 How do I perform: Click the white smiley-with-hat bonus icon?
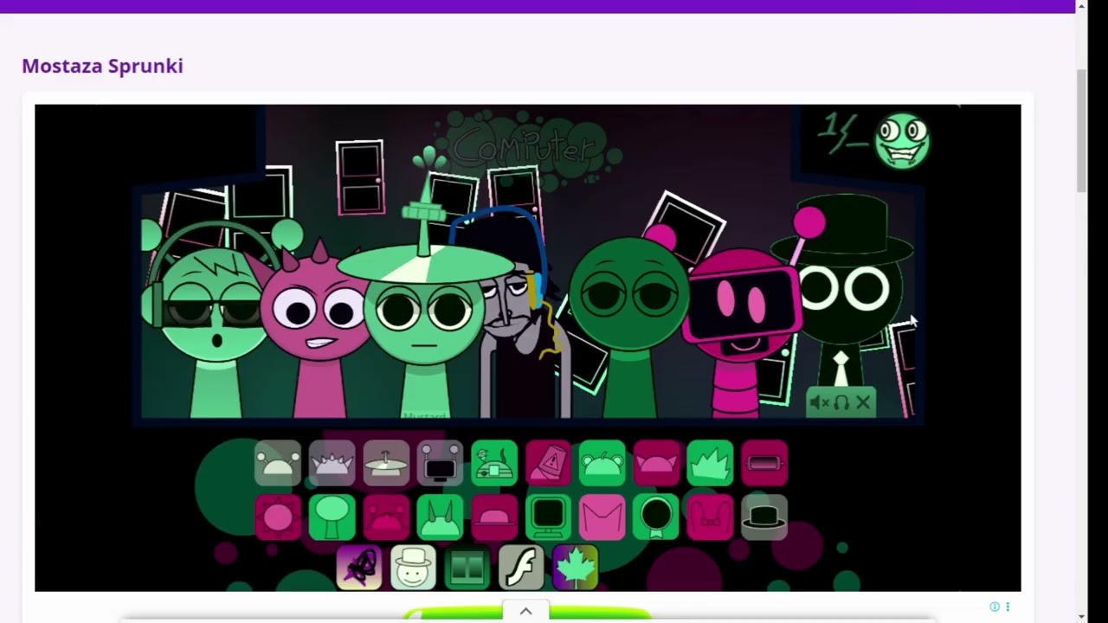tap(413, 568)
